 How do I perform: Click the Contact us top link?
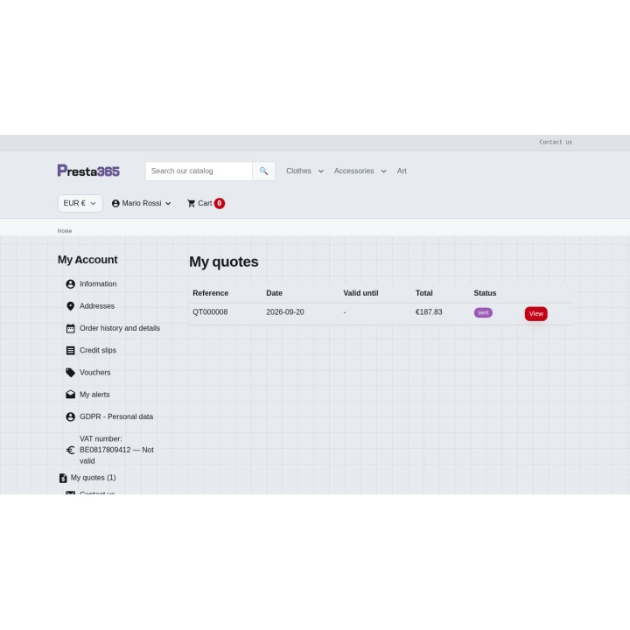click(556, 143)
